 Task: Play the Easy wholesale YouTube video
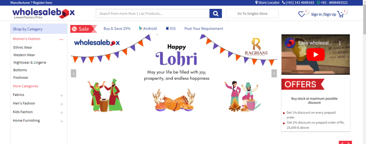point(315,55)
